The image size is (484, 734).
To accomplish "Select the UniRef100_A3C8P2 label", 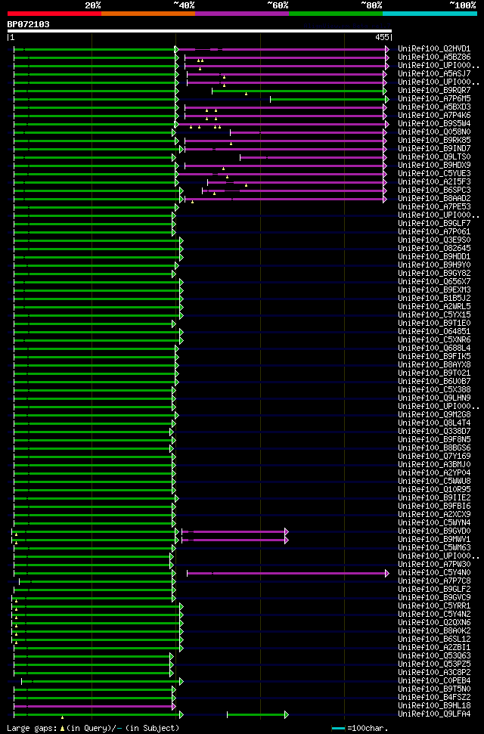I will pos(434,672).
